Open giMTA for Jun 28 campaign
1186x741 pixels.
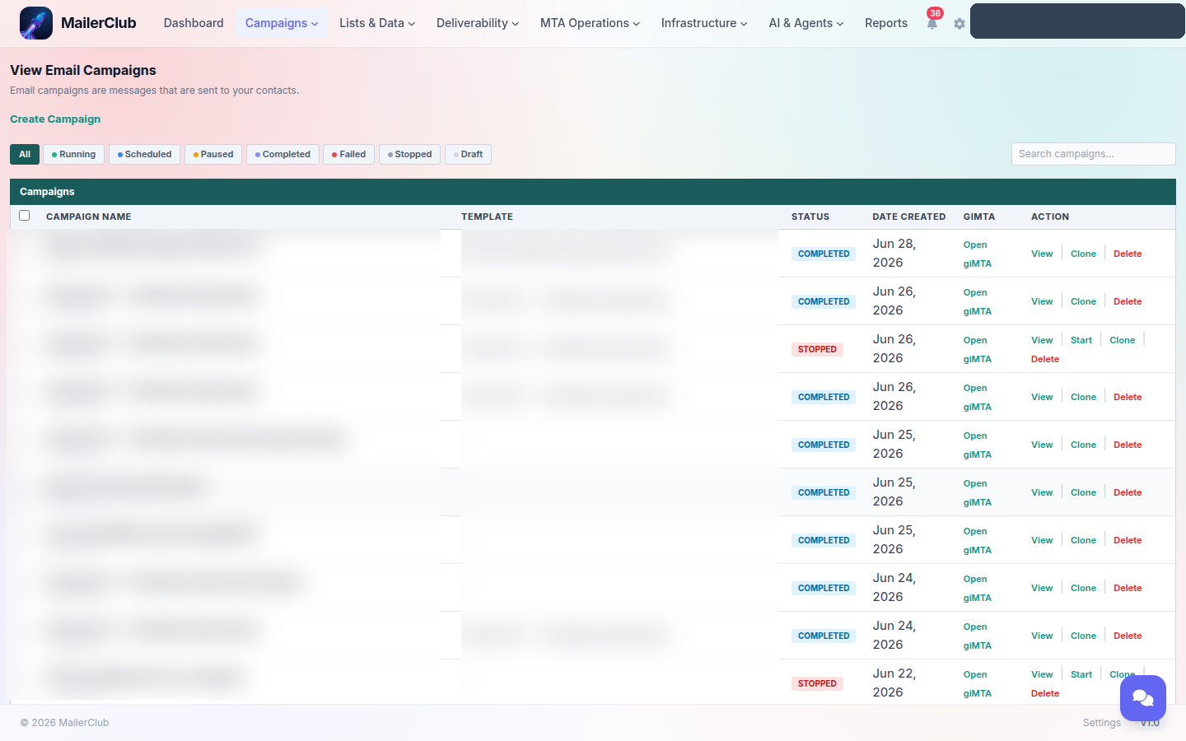click(x=977, y=254)
